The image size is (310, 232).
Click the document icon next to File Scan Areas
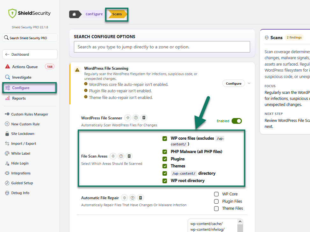coord(129,156)
